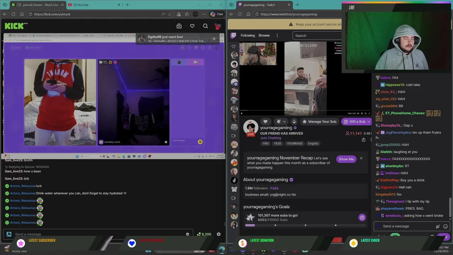453x255 pixels.
Task: Add Kick page to favorites star
Action: (170, 14)
